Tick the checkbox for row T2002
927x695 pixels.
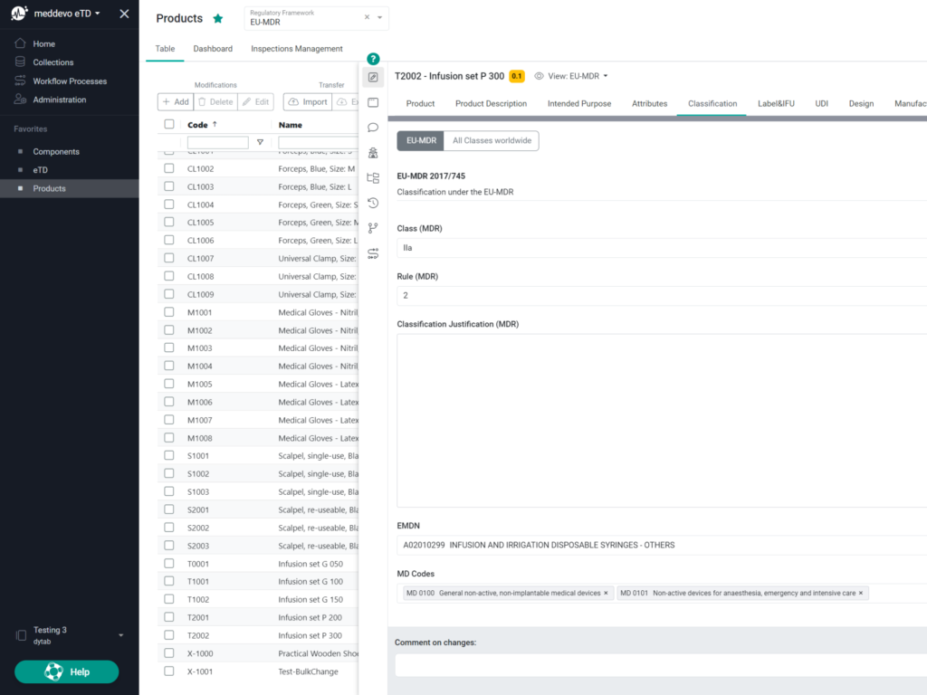(x=169, y=635)
